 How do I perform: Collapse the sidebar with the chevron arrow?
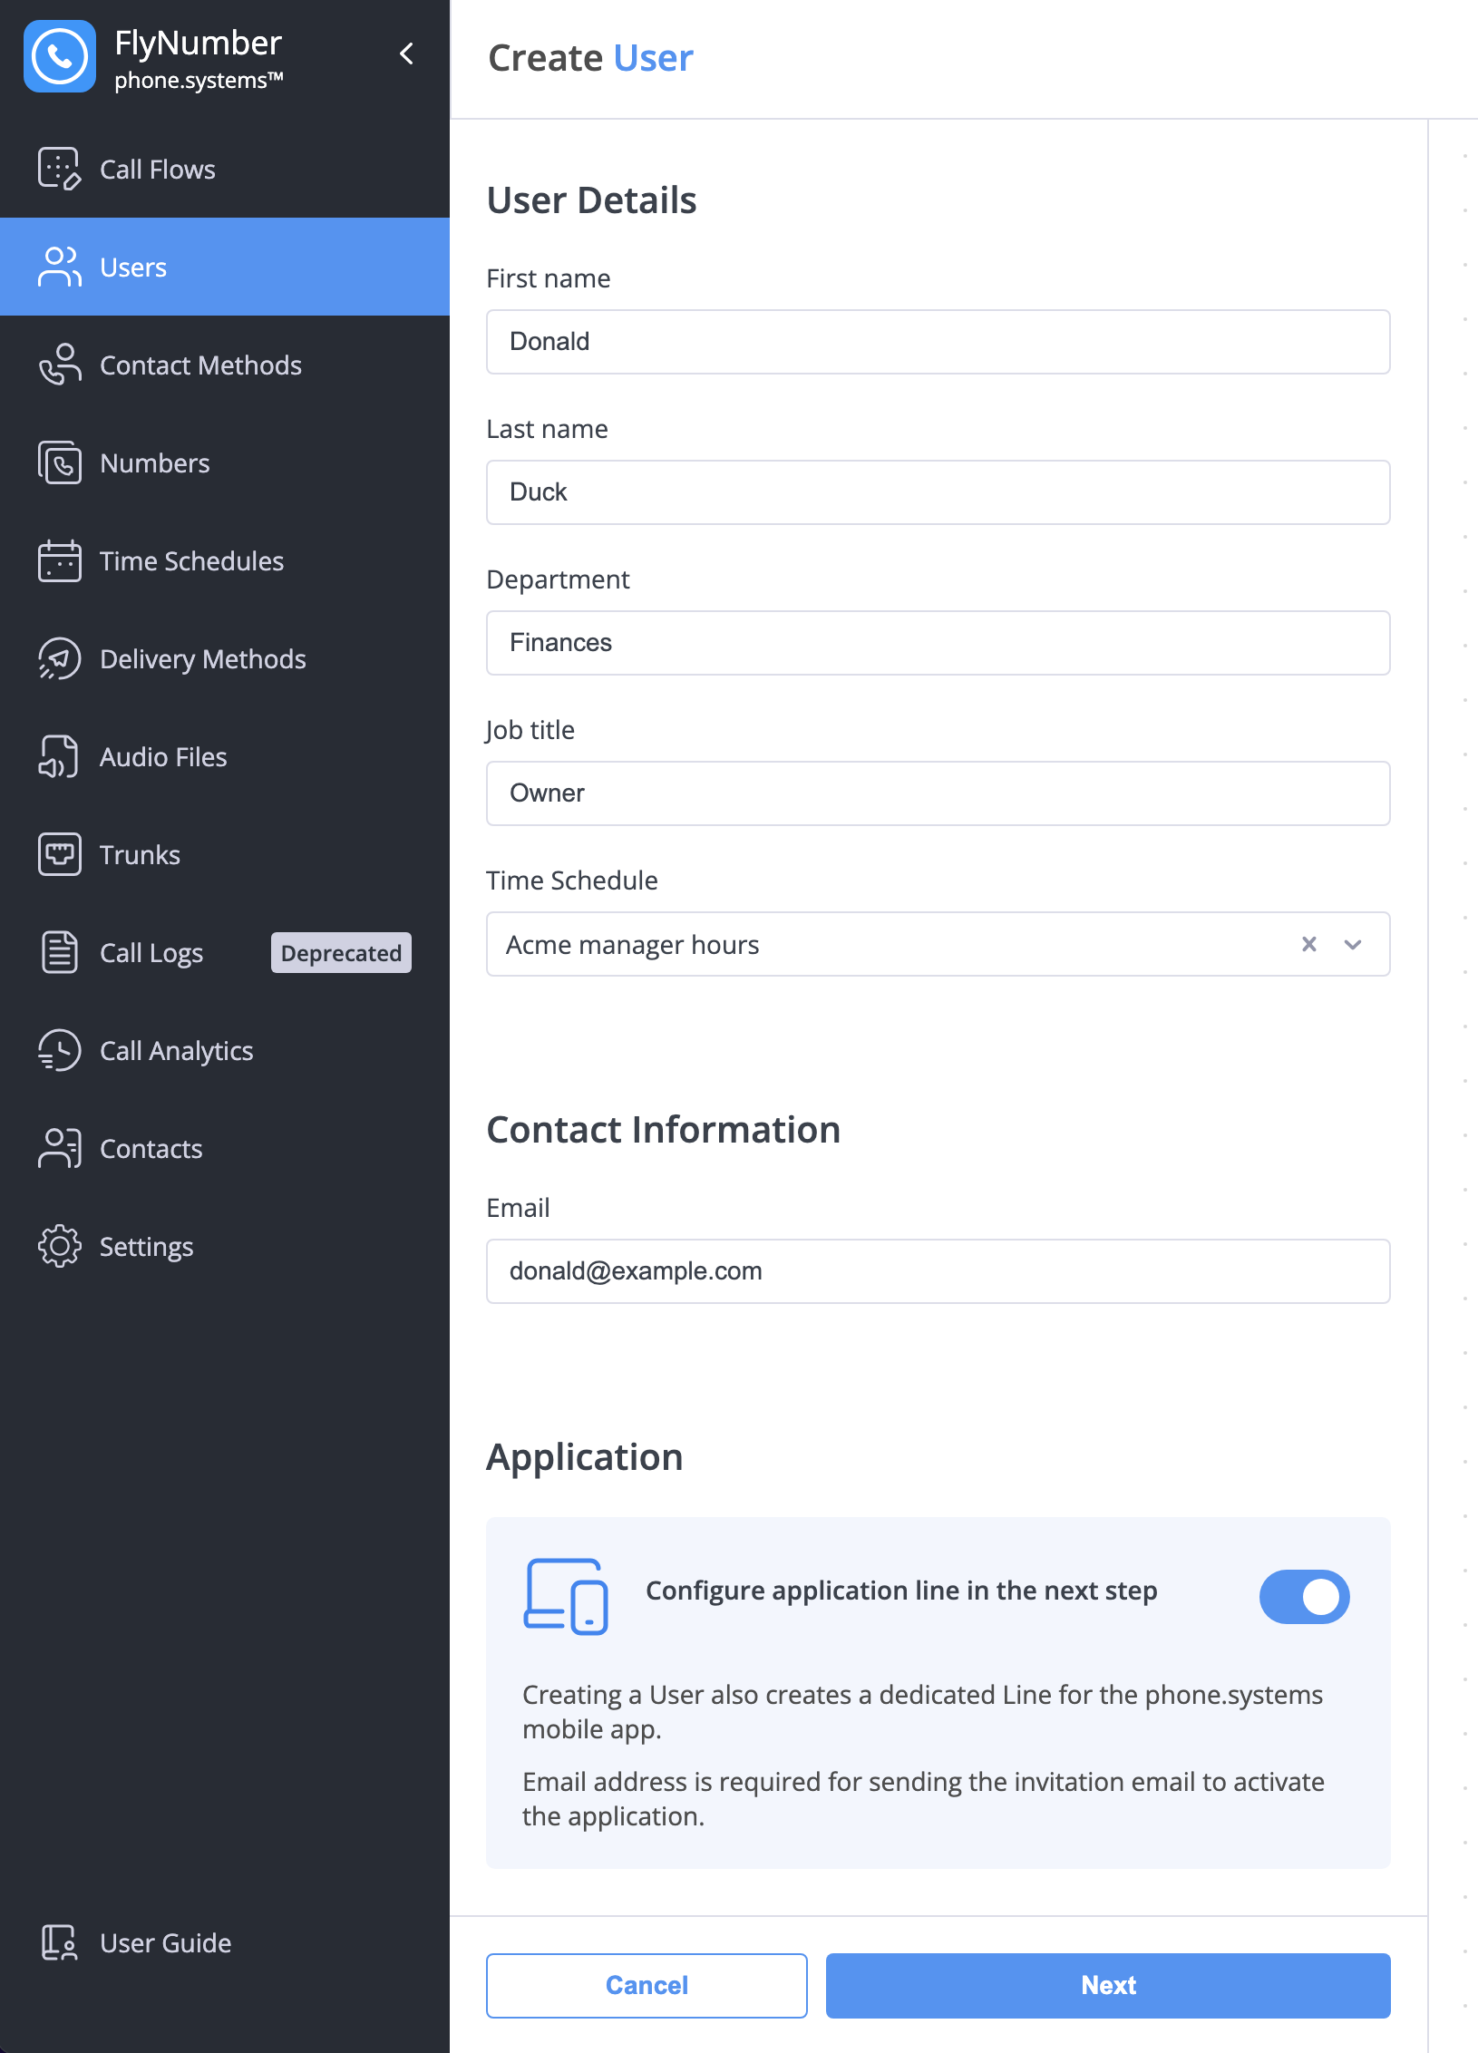pos(407,54)
